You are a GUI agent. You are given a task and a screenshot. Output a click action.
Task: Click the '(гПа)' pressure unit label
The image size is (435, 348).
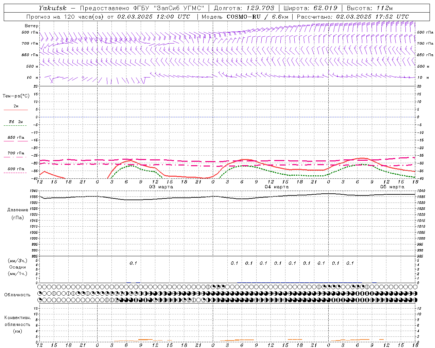tap(18, 217)
